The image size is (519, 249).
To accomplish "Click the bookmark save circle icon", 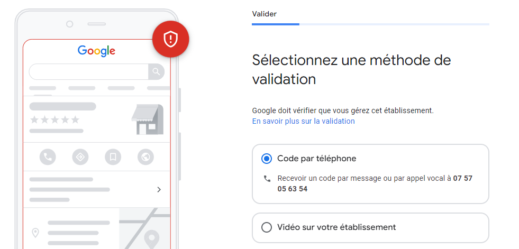I will [x=113, y=156].
